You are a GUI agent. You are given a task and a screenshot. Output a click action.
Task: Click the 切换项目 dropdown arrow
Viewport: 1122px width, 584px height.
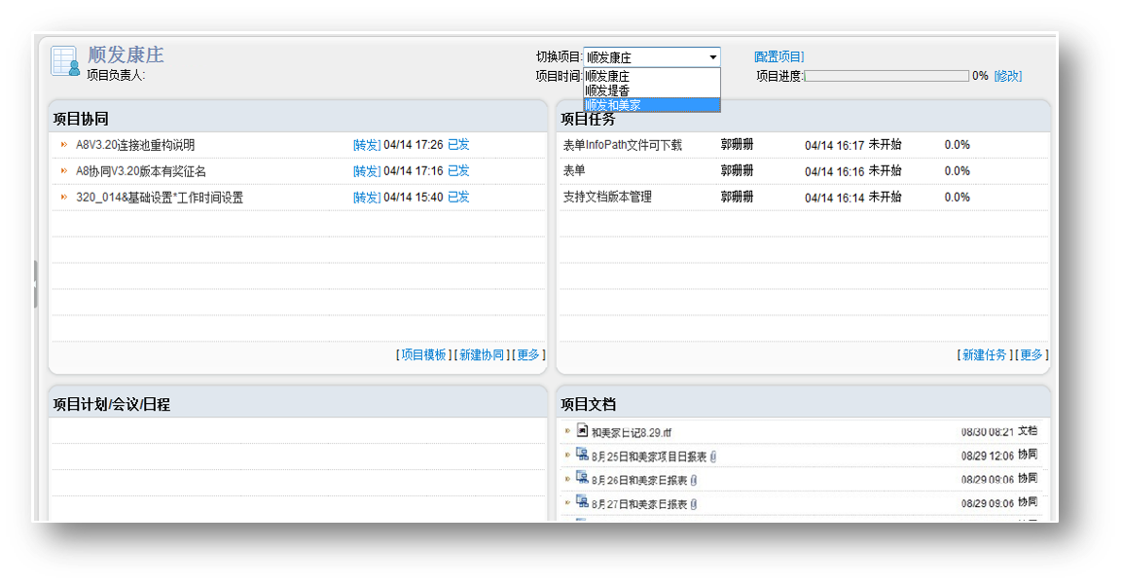point(713,55)
